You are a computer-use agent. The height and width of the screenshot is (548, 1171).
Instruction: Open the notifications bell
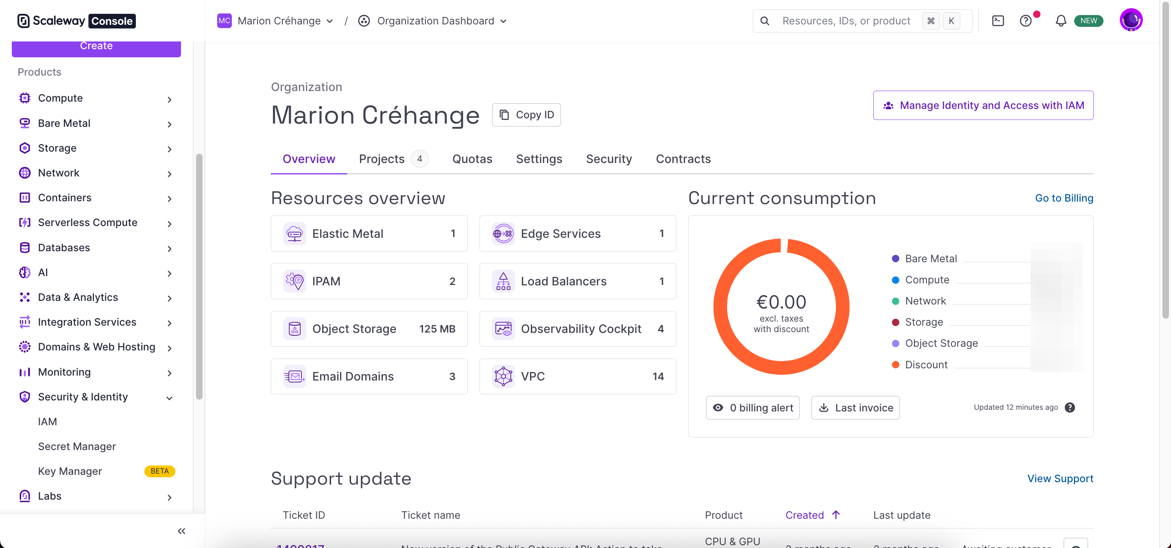click(1060, 21)
